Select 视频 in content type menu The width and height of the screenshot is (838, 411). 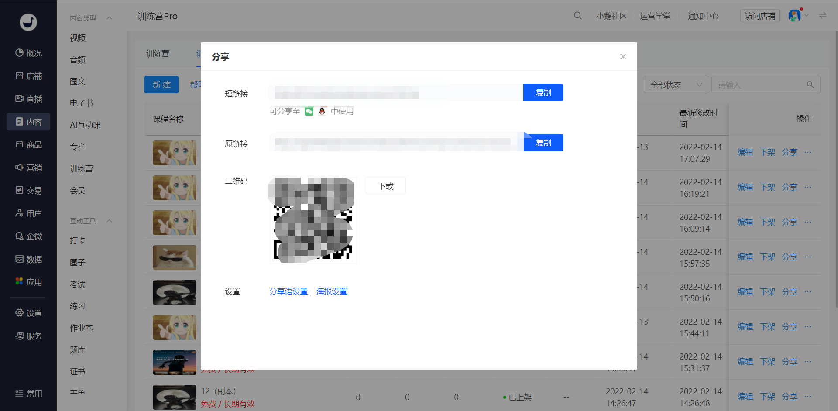click(78, 38)
